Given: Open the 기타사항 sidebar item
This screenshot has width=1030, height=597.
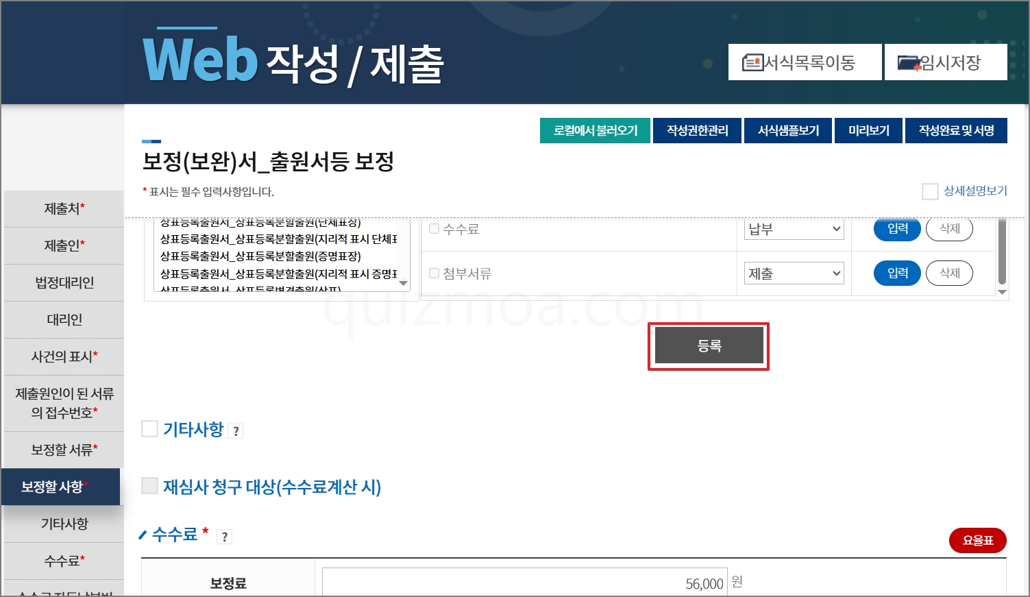Looking at the screenshot, I should click(x=64, y=524).
